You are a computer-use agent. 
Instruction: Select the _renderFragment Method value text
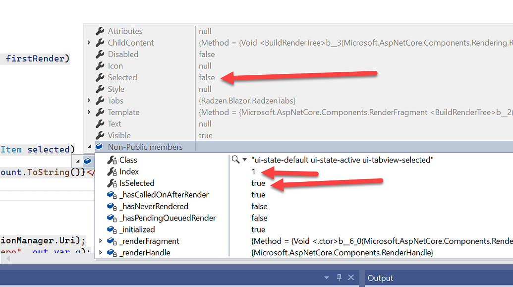(x=382, y=241)
